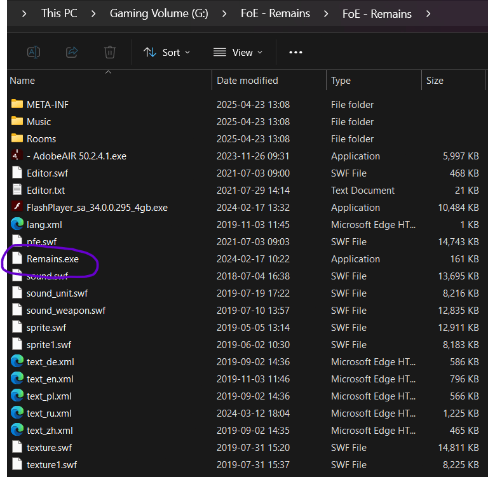Click the 5,997 KB size cell

461,156
